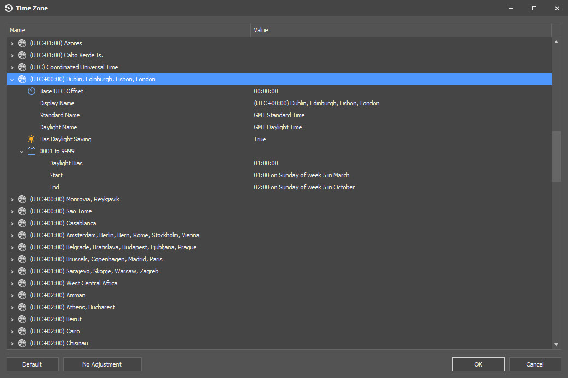The height and width of the screenshot is (378, 568).
Task: Click globe icon beside West Central Africa
Action: coord(22,283)
